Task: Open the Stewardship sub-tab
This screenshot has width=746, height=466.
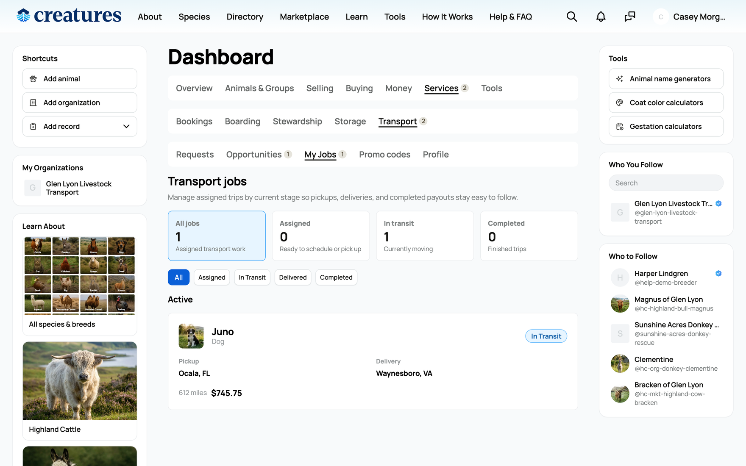Action: (x=297, y=121)
